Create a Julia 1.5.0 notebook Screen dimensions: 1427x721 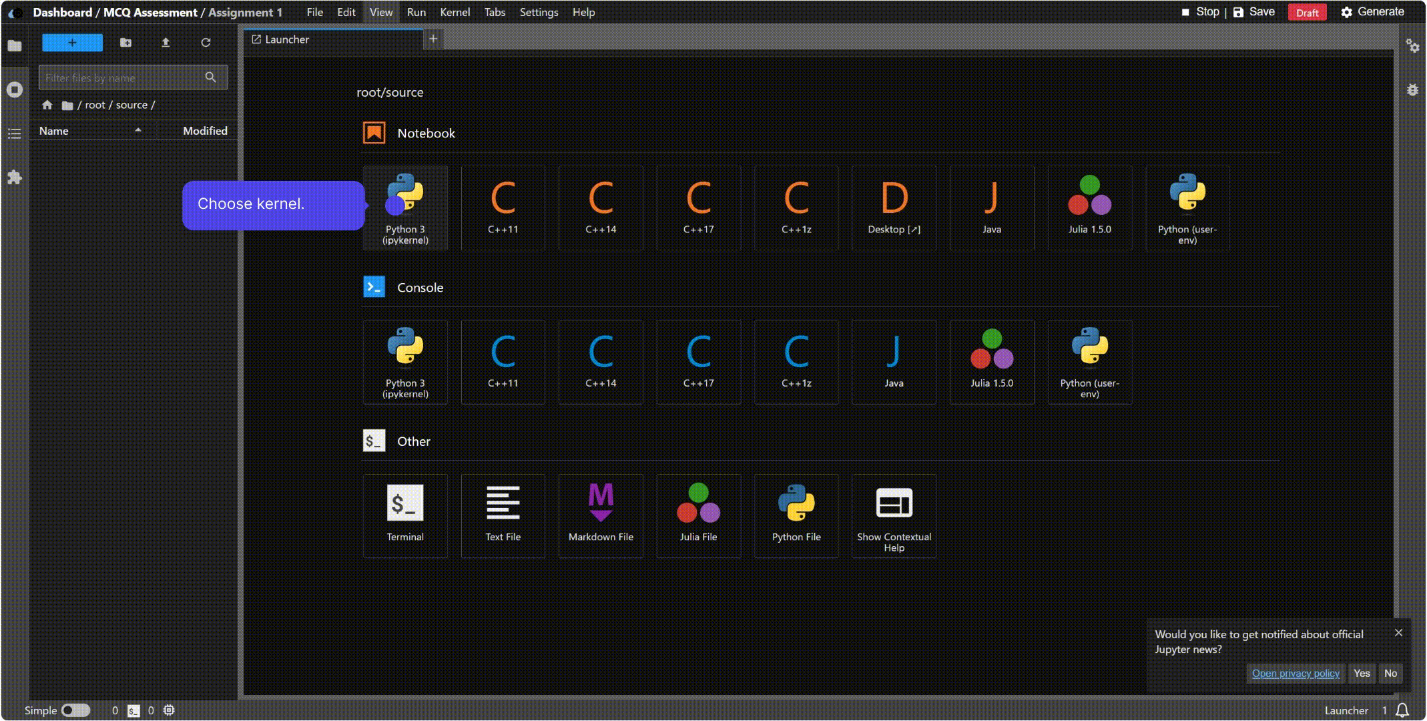pyautogui.click(x=1089, y=208)
